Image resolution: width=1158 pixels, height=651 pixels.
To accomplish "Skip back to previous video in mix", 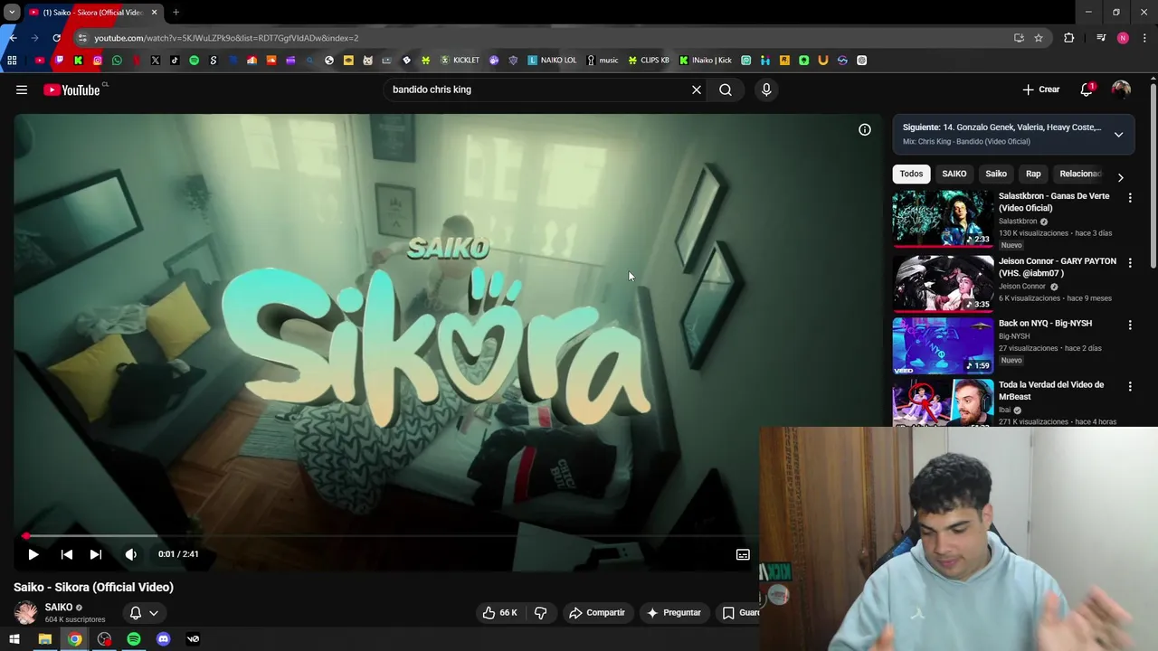I will tap(67, 554).
